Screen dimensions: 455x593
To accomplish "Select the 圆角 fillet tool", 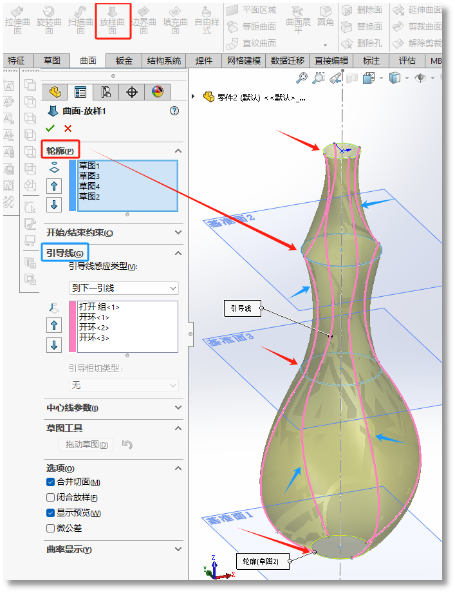I will 326,17.
